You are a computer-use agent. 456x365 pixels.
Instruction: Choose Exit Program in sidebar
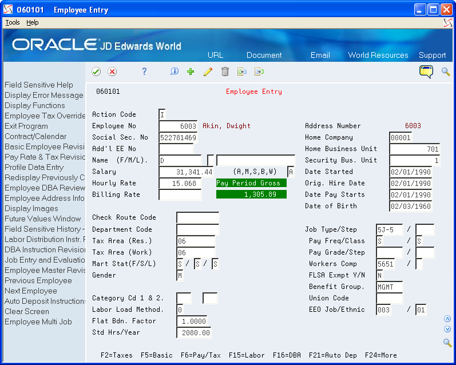[26, 126]
